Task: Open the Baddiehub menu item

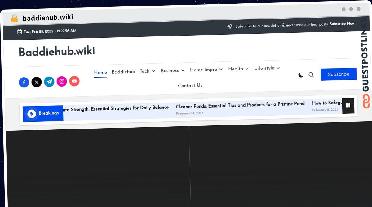Action: pyautogui.click(x=123, y=72)
